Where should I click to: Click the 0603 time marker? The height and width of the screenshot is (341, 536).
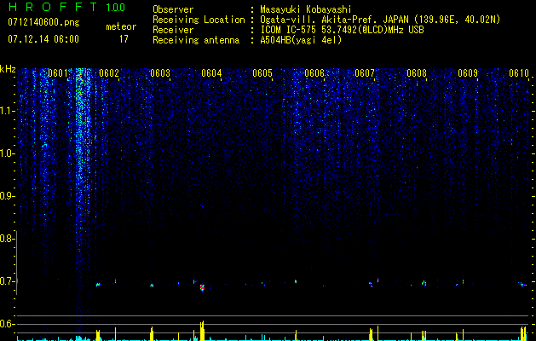[x=160, y=72]
